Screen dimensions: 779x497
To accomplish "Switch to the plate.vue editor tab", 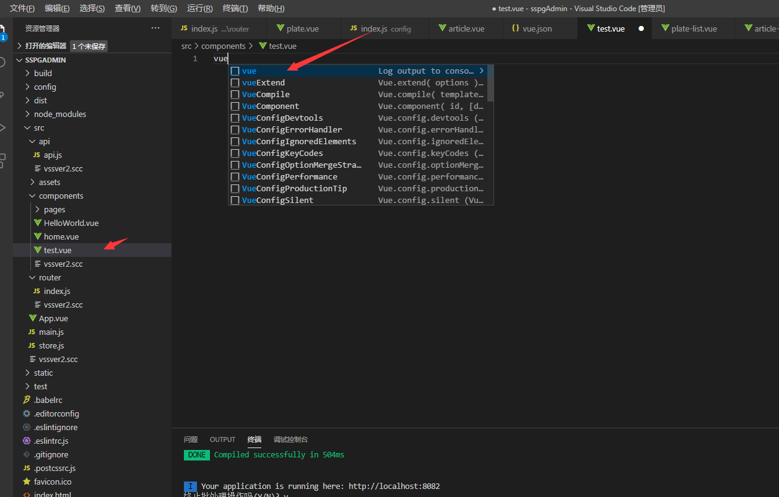I will click(303, 28).
